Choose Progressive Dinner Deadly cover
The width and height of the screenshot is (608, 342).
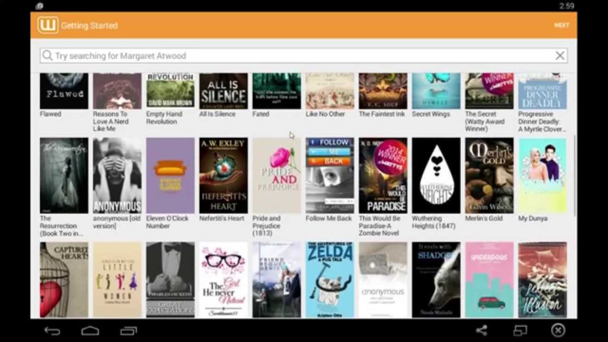tap(542, 91)
